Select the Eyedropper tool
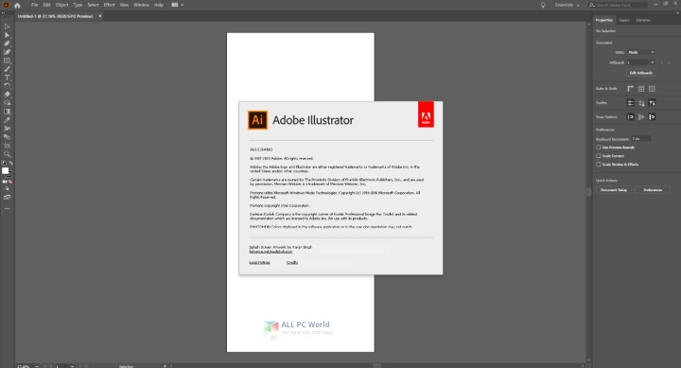 7,120
